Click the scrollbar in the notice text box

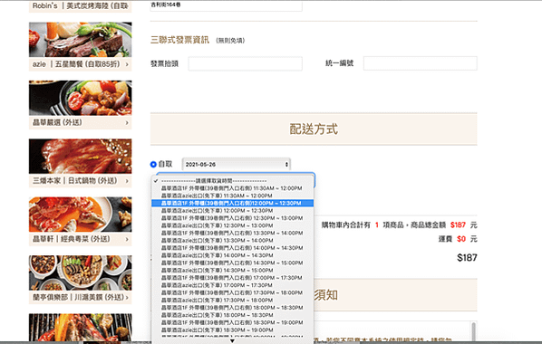pos(473,331)
